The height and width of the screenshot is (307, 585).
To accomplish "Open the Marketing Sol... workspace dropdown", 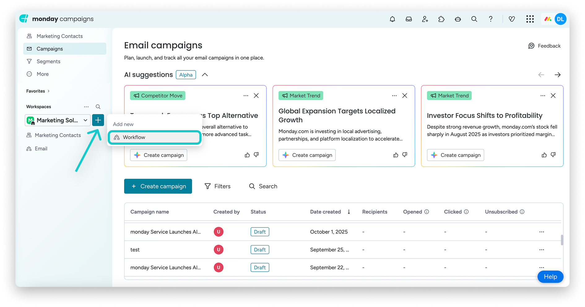I will click(58, 120).
